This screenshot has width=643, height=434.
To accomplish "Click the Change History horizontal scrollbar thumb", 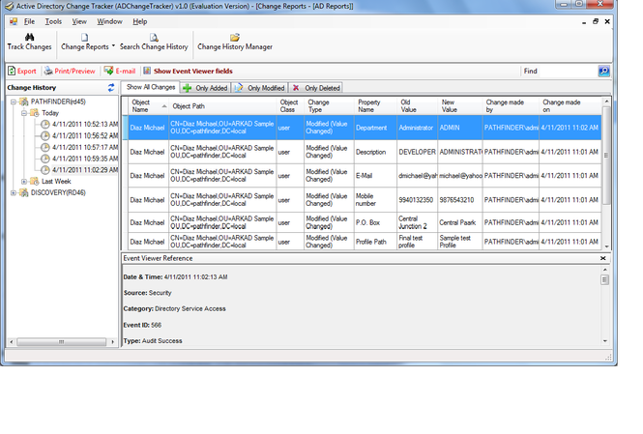I will (x=61, y=341).
